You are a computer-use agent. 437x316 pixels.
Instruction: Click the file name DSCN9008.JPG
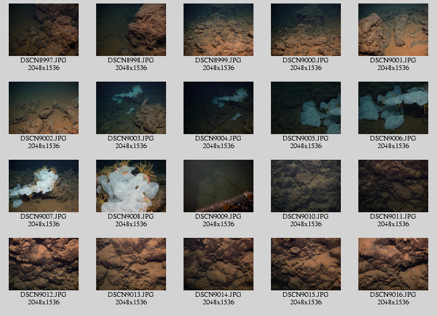[x=131, y=216]
